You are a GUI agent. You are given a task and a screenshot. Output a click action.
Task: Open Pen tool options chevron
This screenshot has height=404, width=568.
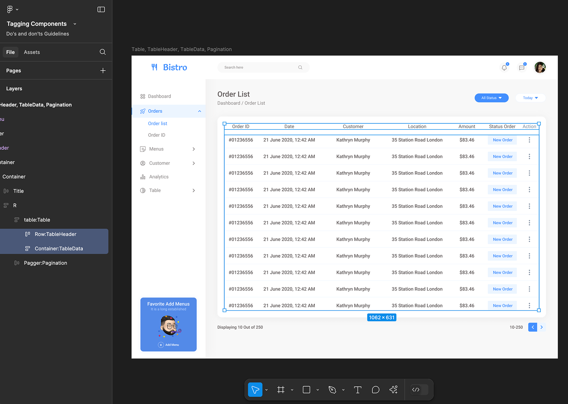344,390
